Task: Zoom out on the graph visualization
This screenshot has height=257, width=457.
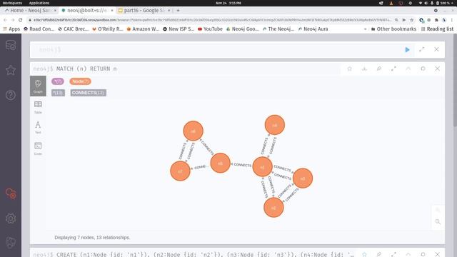Action: 438,222
